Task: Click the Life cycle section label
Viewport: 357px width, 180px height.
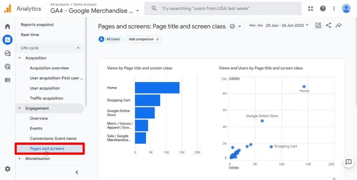Action: (x=30, y=48)
